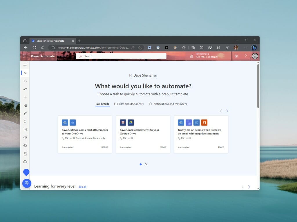The width and height of the screenshot is (297, 222).
Task: Switch to the Emails tab
Action: click(103, 104)
